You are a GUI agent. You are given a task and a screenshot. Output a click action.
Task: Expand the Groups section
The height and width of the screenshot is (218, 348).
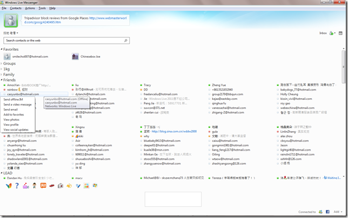click(2, 63)
